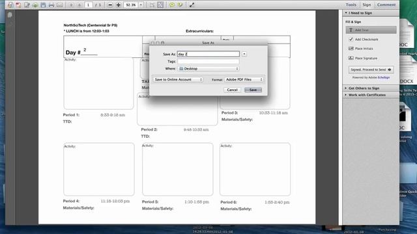Open the comments sidebar bubble icon
417x234 pixels.
pos(10,15)
